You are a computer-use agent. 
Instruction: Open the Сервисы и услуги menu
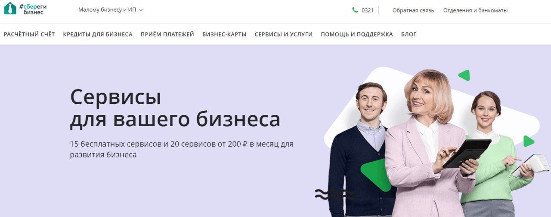coord(284,34)
